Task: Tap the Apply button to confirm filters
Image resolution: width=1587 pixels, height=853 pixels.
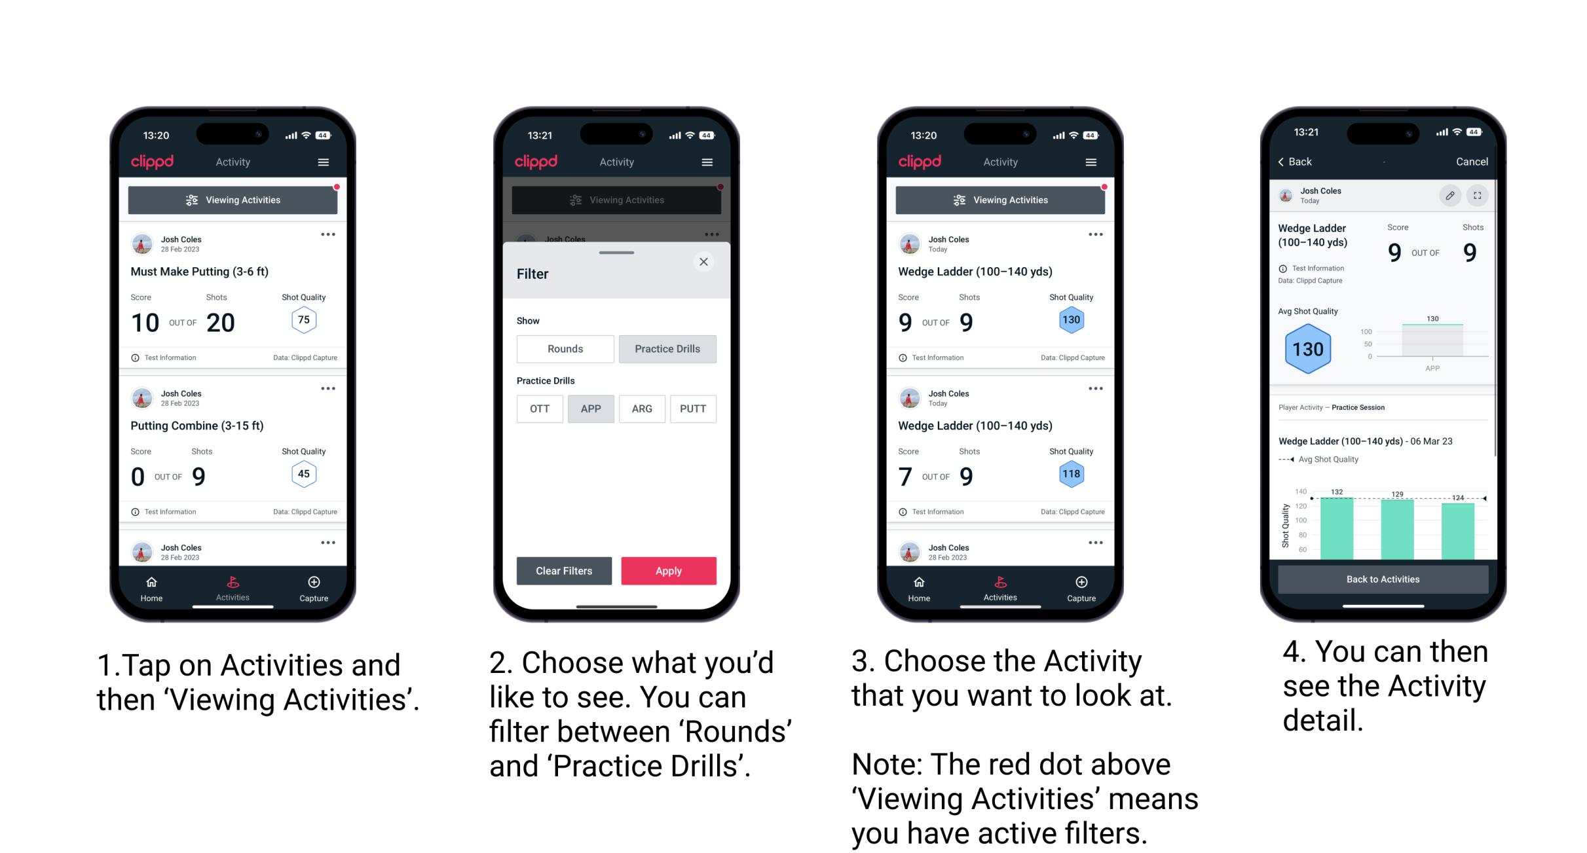Action: click(x=669, y=572)
